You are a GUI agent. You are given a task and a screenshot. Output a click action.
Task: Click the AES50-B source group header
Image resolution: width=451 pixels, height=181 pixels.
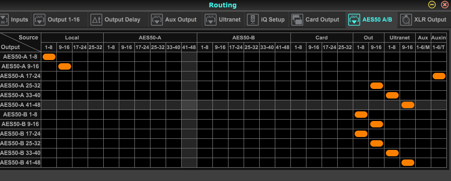[x=244, y=38]
